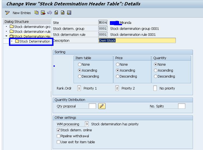Viewport: 203px width, 150px height.
Task: Click the No. Splits input field
Action: pos(182,106)
